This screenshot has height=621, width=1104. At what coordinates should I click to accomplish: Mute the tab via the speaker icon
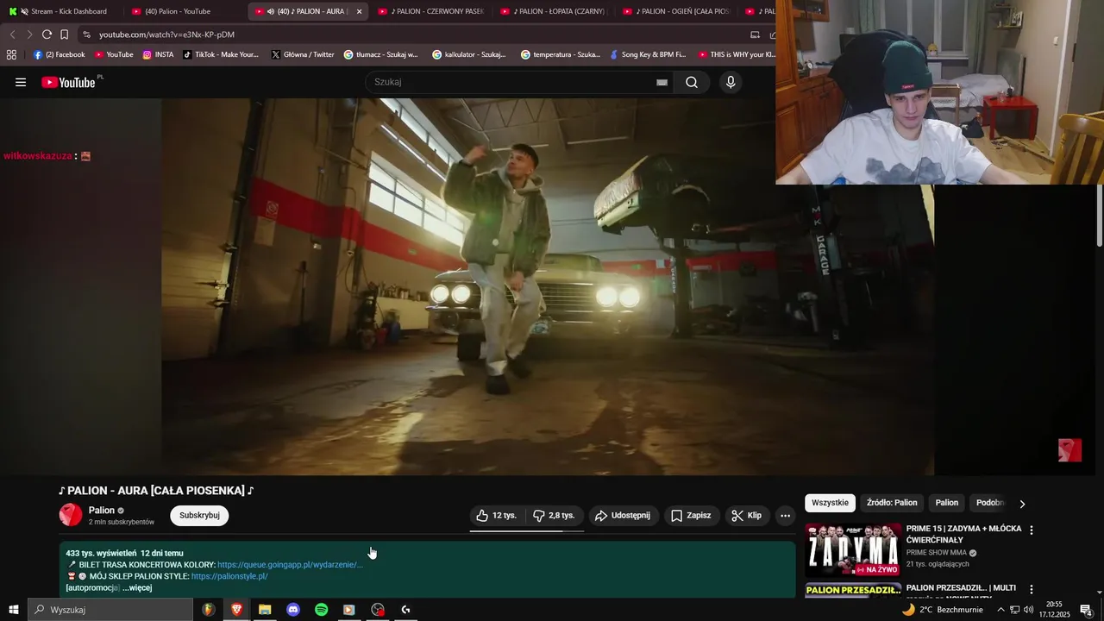point(271,11)
